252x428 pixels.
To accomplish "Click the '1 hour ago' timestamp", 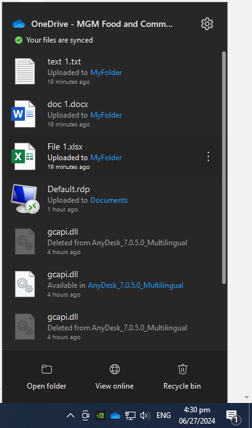I will pyautogui.click(x=62, y=210).
